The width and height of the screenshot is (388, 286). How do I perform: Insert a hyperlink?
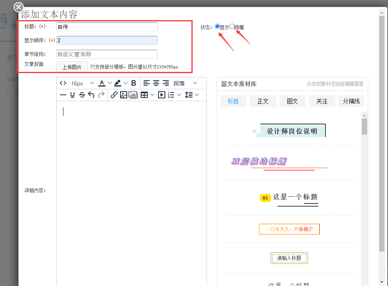click(x=114, y=95)
